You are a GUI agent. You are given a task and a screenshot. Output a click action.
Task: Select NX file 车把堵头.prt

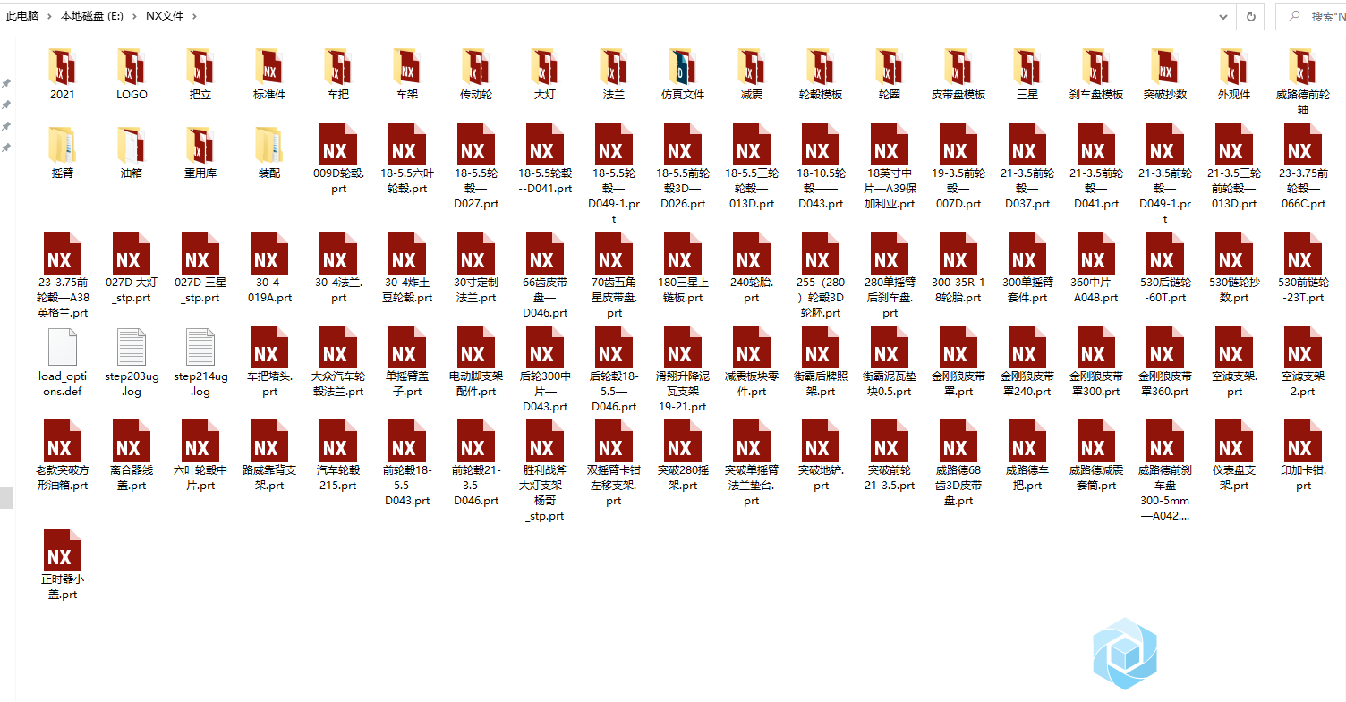click(269, 362)
